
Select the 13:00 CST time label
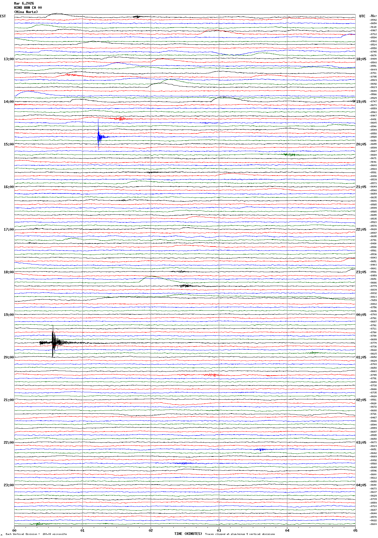(x=9, y=59)
